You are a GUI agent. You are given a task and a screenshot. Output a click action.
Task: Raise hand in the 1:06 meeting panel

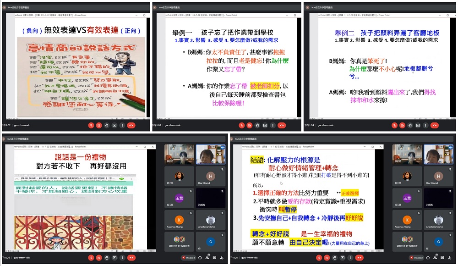click(334, 258)
